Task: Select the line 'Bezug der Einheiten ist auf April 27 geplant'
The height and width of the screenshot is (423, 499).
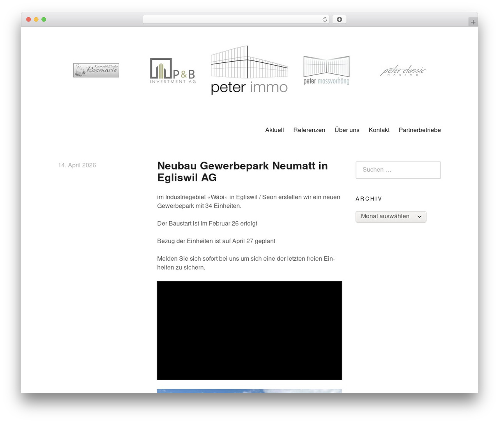Action: tap(216, 241)
